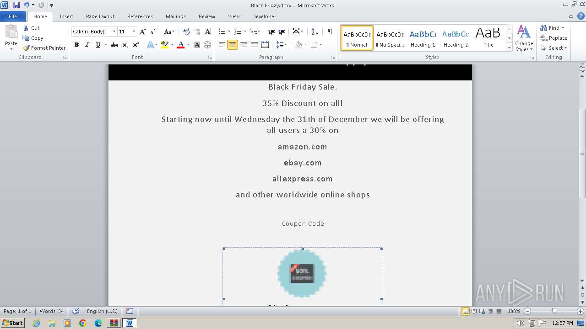This screenshot has height=329, width=586.
Task: Align text left
Action: point(222,45)
